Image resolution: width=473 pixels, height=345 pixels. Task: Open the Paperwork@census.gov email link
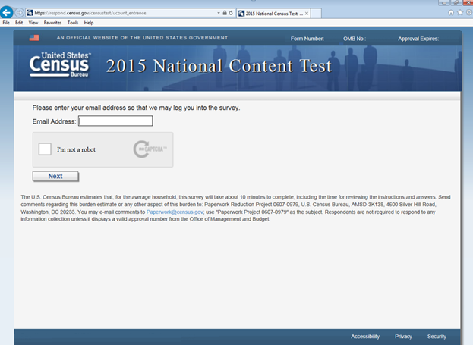(175, 212)
